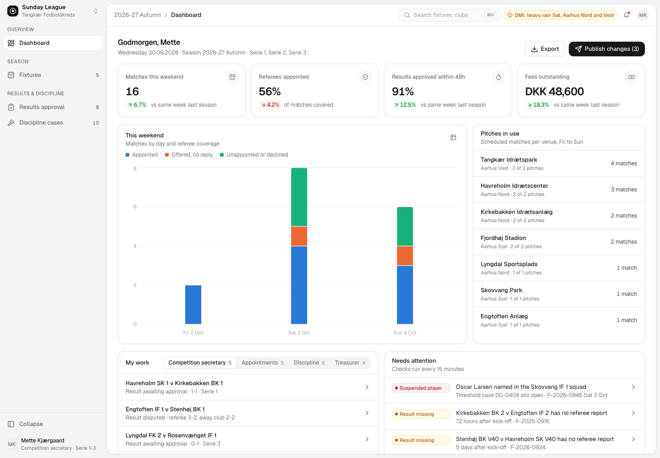Click the Sunday League logo icon
The image size is (660, 458).
click(x=13, y=11)
